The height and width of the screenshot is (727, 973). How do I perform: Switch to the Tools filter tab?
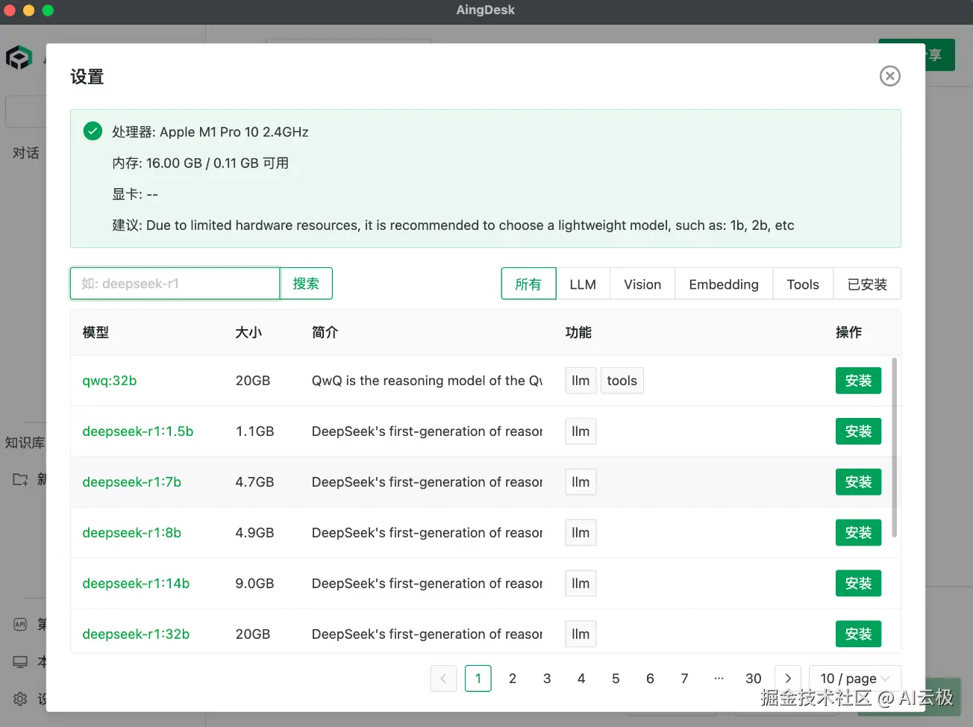coord(803,284)
